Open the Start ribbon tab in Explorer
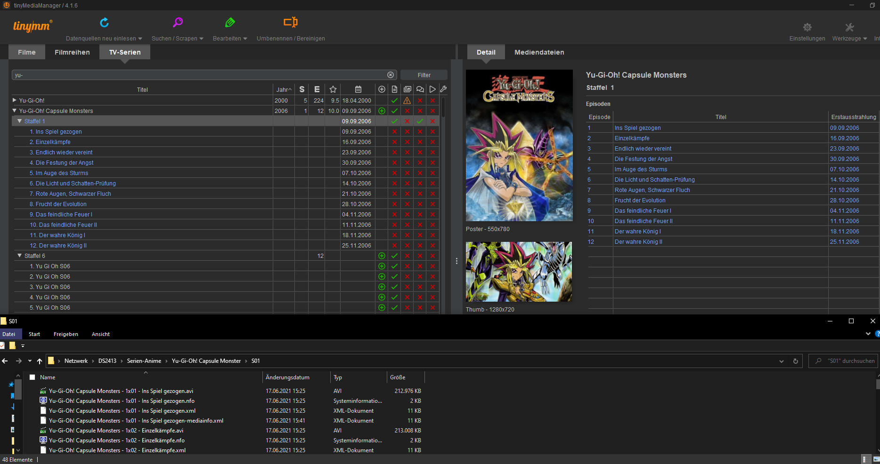 34,334
